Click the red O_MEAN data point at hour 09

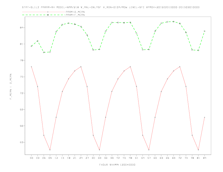click(x=50, y=150)
